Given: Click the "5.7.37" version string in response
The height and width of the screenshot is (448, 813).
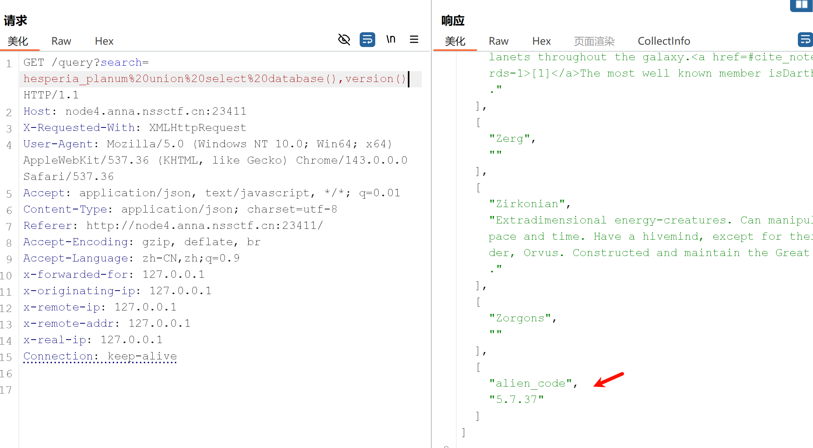Looking at the screenshot, I should point(516,400).
